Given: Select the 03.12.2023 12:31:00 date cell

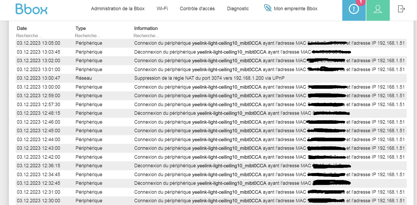Looking at the screenshot, I should [39, 192].
